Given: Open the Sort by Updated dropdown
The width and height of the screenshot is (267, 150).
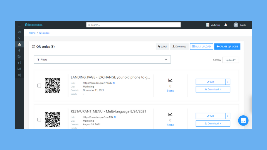Looking at the screenshot, I should (x=230, y=60).
